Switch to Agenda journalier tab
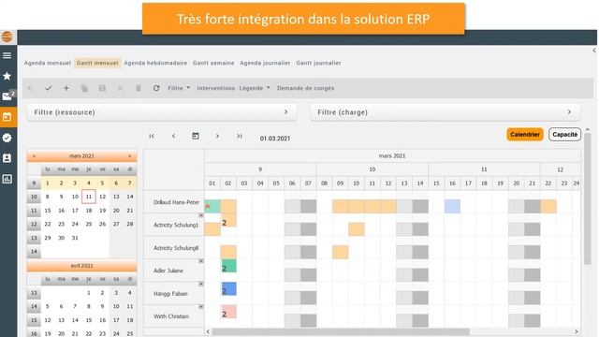The image size is (599, 337). pos(265,63)
